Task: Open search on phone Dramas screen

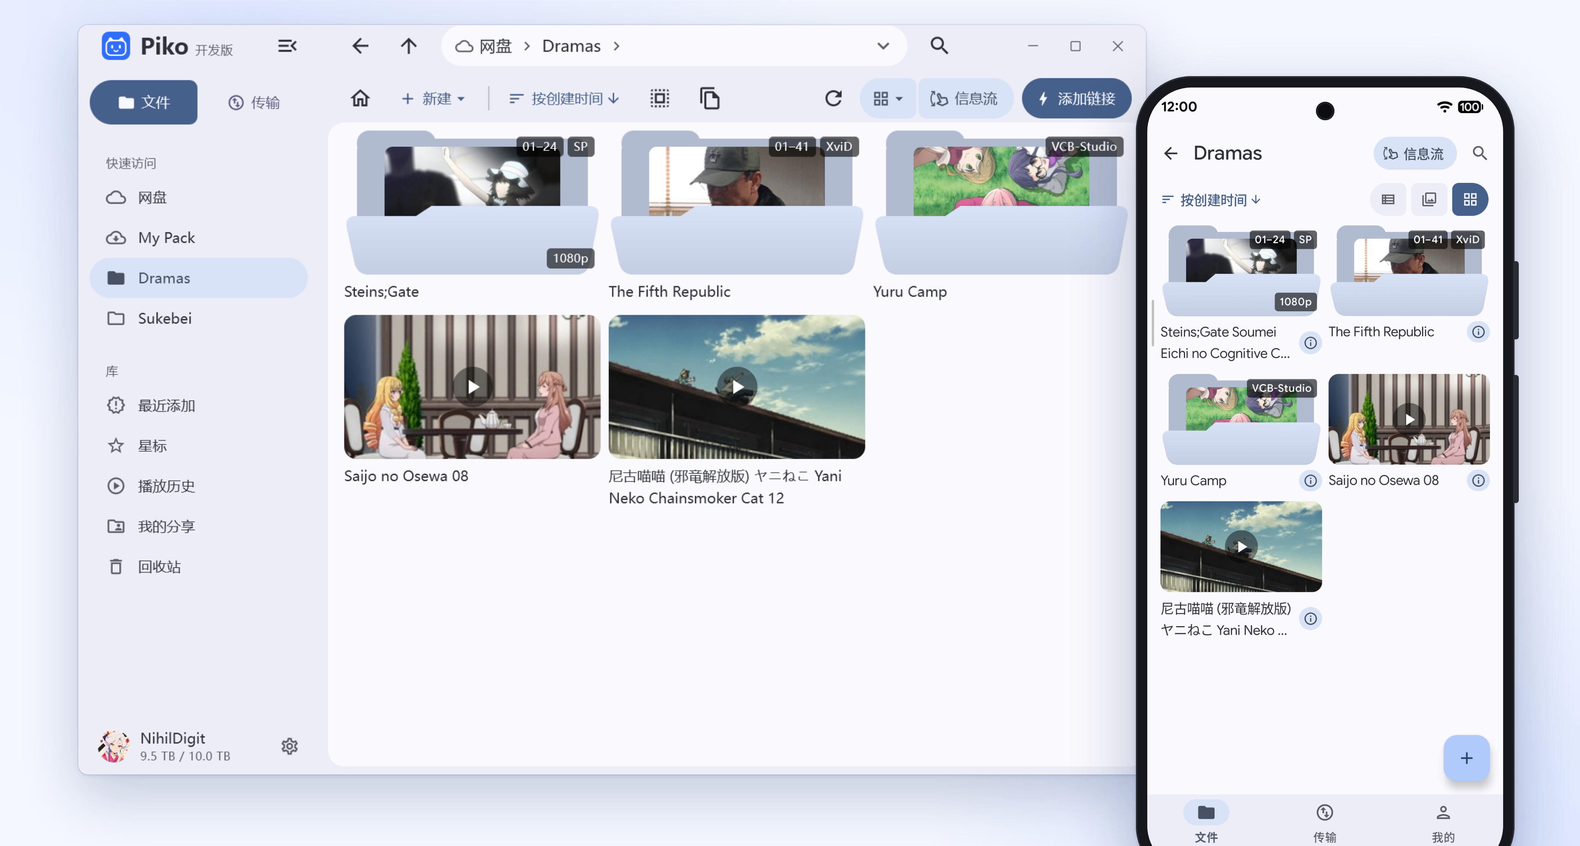Action: pyautogui.click(x=1479, y=153)
